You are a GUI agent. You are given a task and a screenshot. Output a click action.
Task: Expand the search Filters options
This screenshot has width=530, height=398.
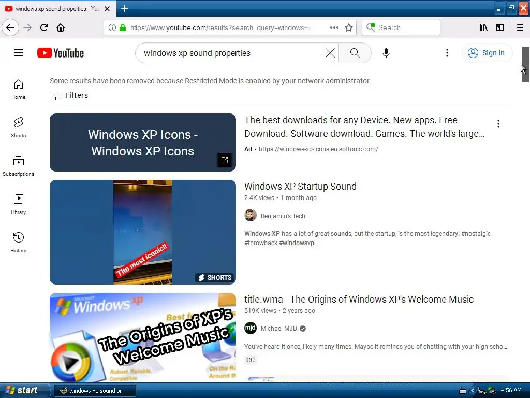coord(69,95)
